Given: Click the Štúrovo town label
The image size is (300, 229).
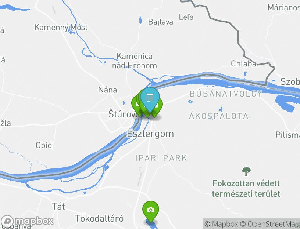Looking at the screenshot, I should 124,114.
